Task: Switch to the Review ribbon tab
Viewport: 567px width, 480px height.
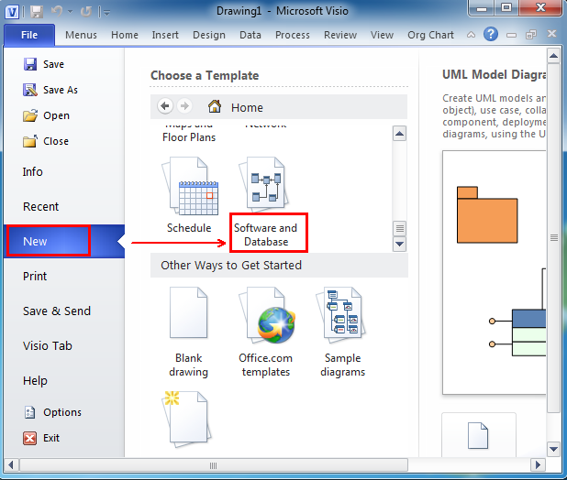Action: 340,35
